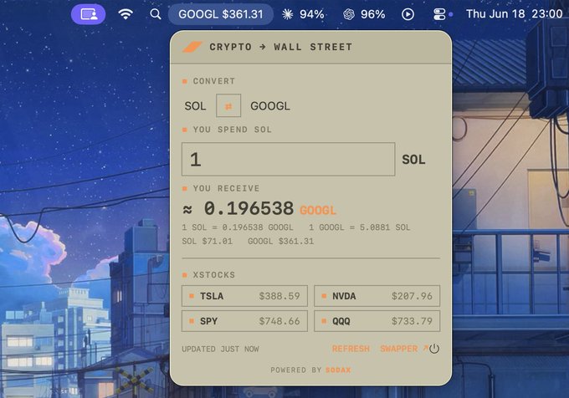Image resolution: width=569 pixels, height=398 pixels.
Task: Click the $207.96 NVDA price
Action: click(412, 296)
